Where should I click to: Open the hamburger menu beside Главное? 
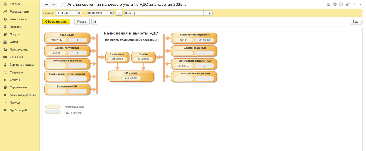[5, 4]
